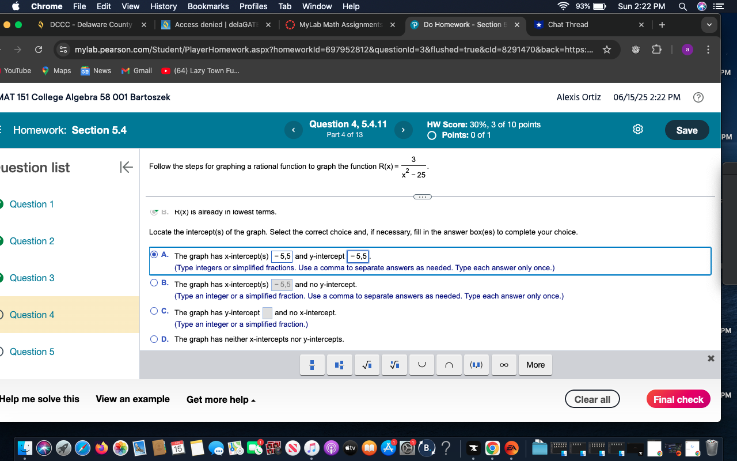The width and height of the screenshot is (737, 461).
Task: Collapse the question list panel
Action: 126,168
